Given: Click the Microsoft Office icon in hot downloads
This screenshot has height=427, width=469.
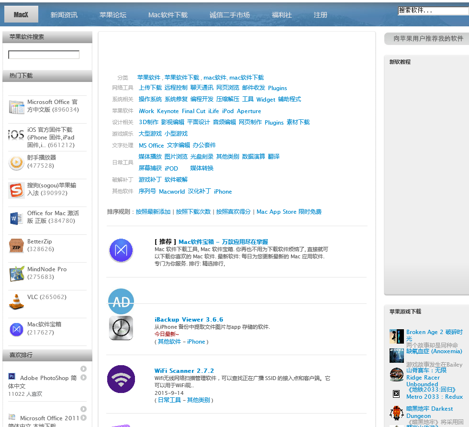Looking at the screenshot, I should click(x=16, y=107).
